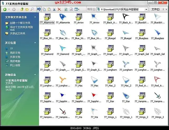Select the 77_Longhorn cursor file
Screen dimensions: 169x130
[126, 66]
